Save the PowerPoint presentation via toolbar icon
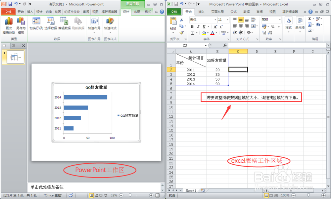 (x=10, y=4)
